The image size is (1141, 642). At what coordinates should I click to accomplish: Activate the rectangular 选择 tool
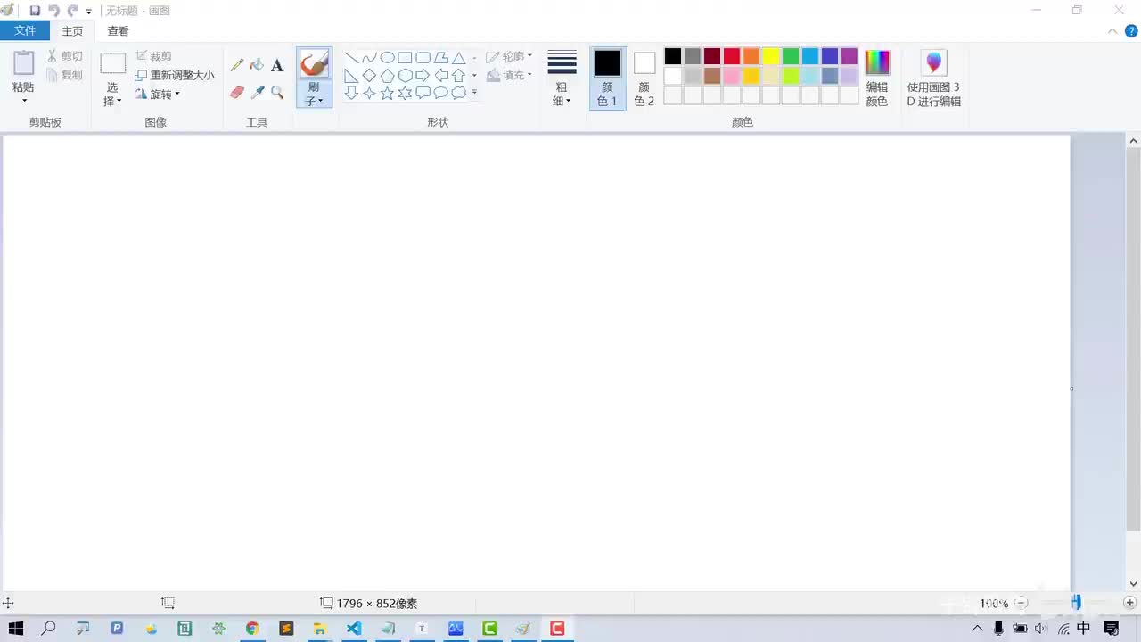(x=112, y=63)
